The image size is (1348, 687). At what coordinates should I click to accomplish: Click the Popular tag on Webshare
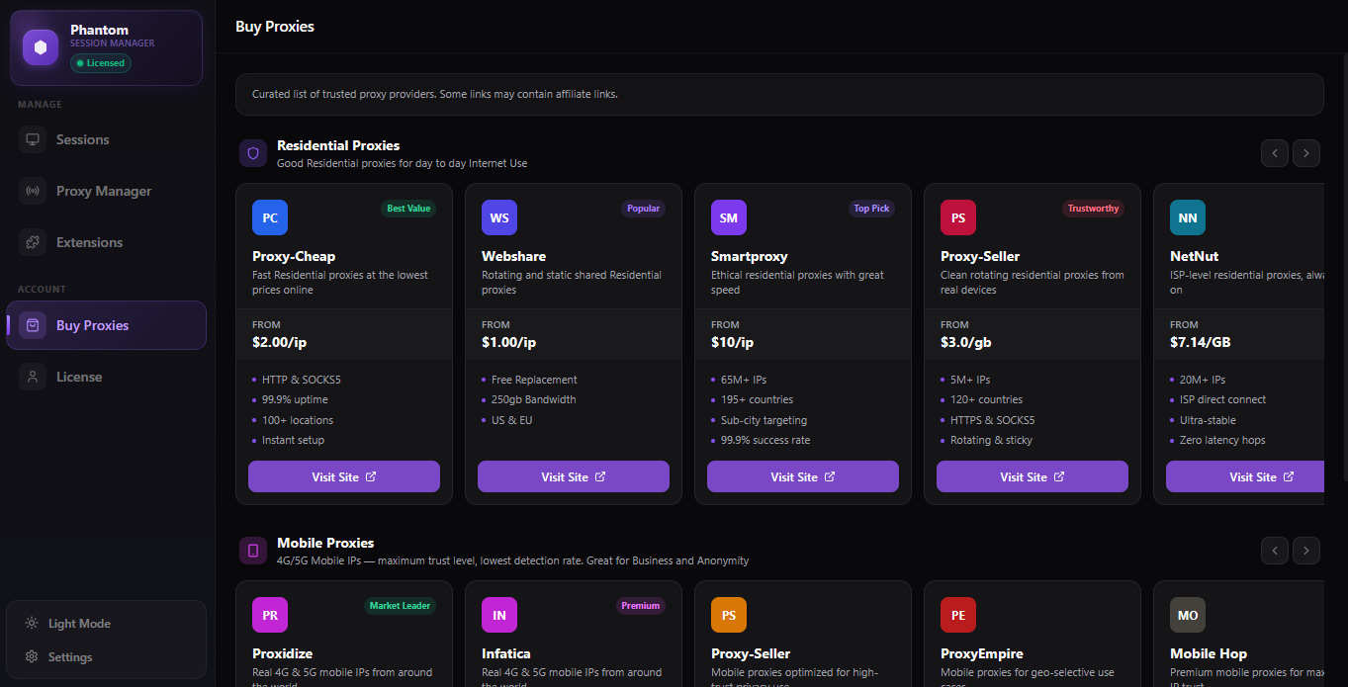(643, 209)
